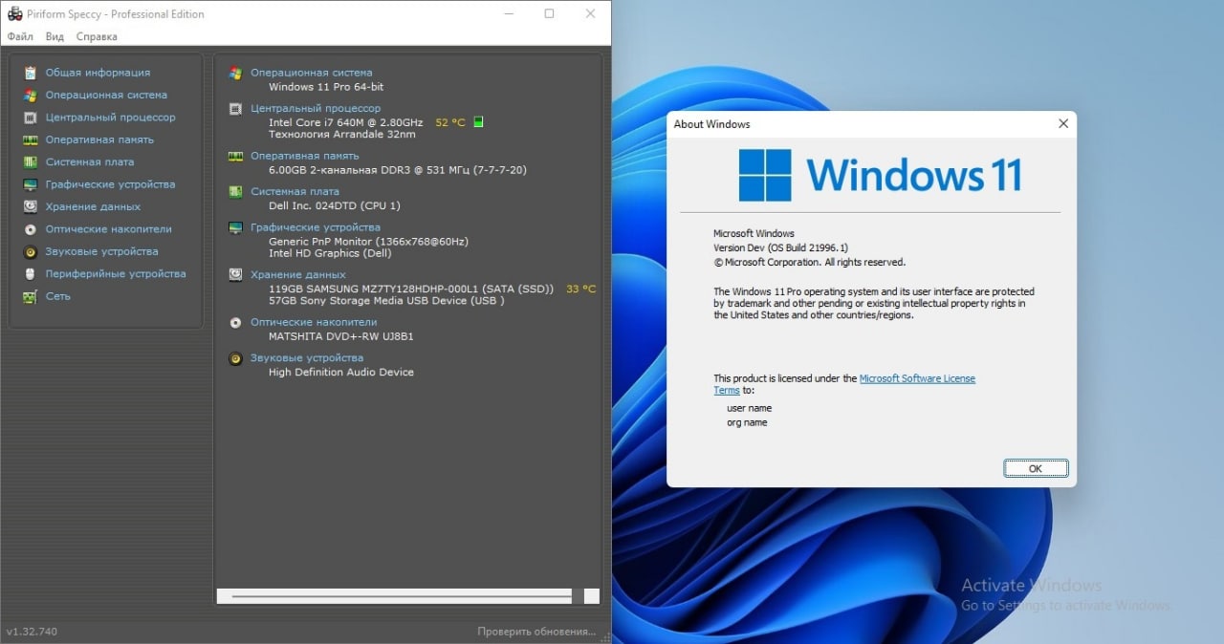This screenshot has height=644, width=1224.
Task: Click the Оперативная память sidebar RAM icon
Action: (x=30, y=140)
